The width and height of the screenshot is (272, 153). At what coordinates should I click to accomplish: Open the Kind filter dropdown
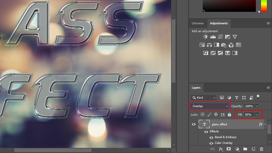pyautogui.click(x=203, y=97)
